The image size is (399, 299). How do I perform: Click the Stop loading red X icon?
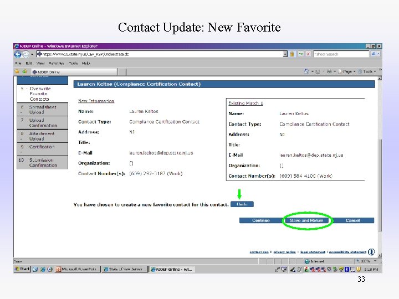click(x=308, y=54)
